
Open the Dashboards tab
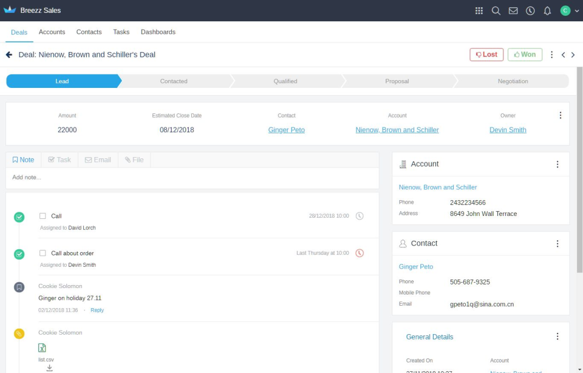tap(158, 32)
